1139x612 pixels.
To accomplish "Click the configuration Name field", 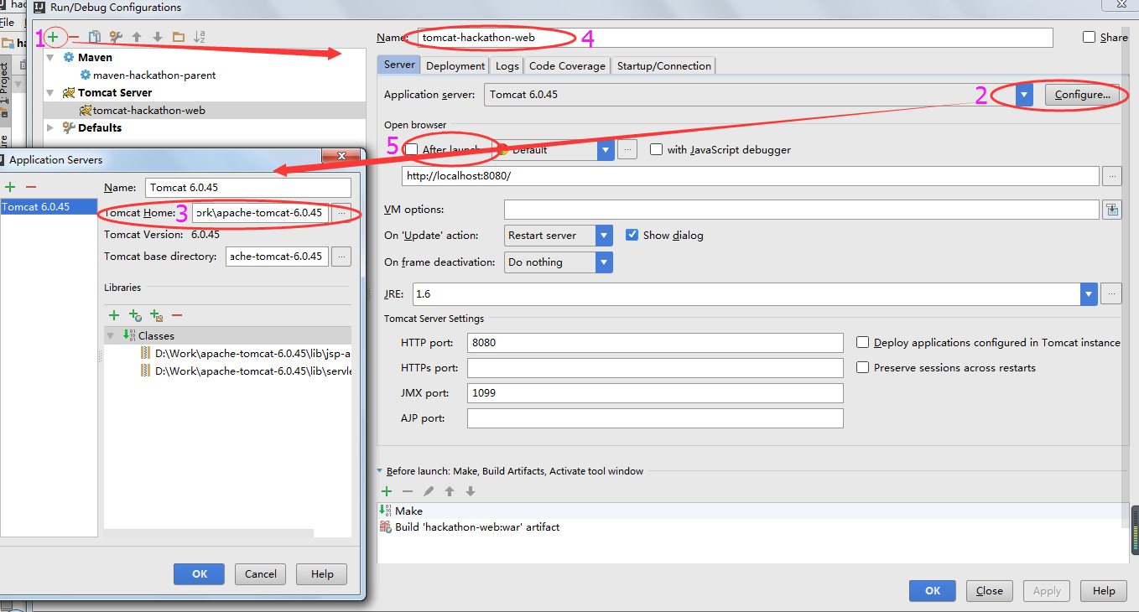I will [735, 38].
